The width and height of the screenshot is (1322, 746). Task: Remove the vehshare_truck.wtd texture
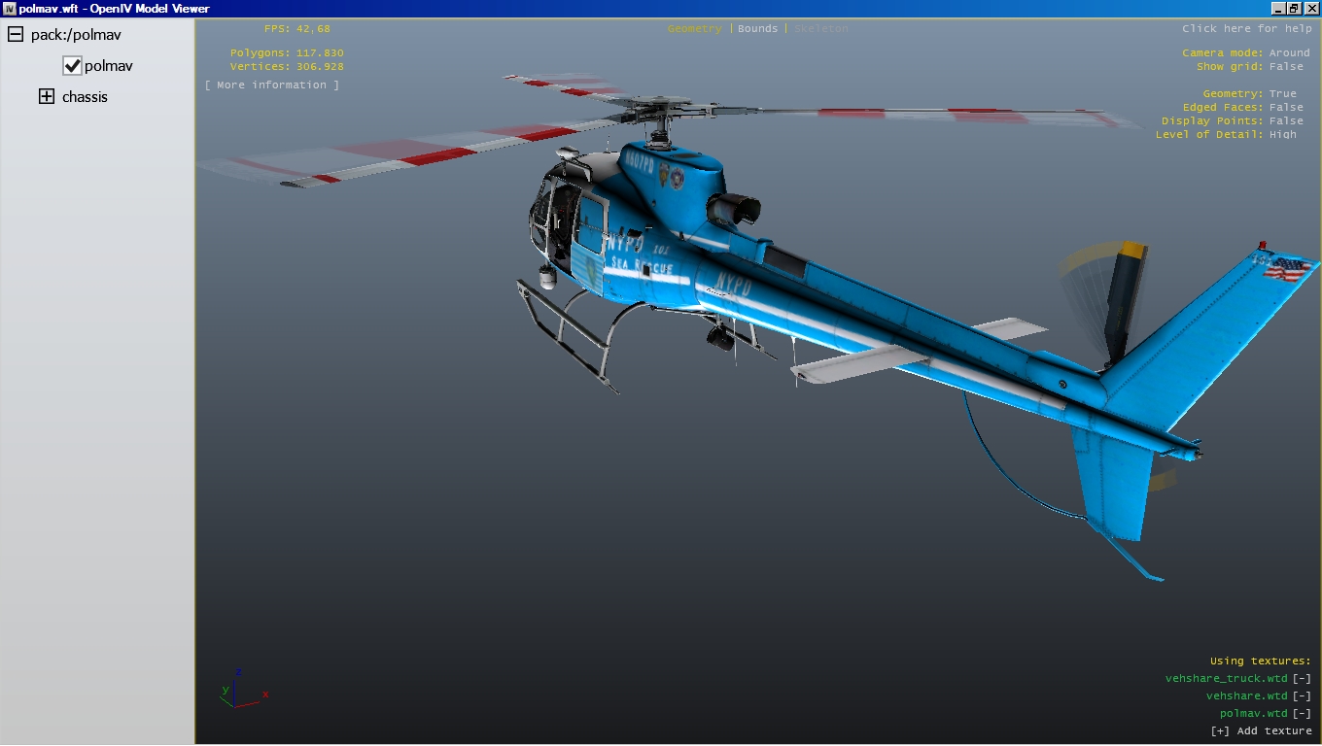(1302, 679)
